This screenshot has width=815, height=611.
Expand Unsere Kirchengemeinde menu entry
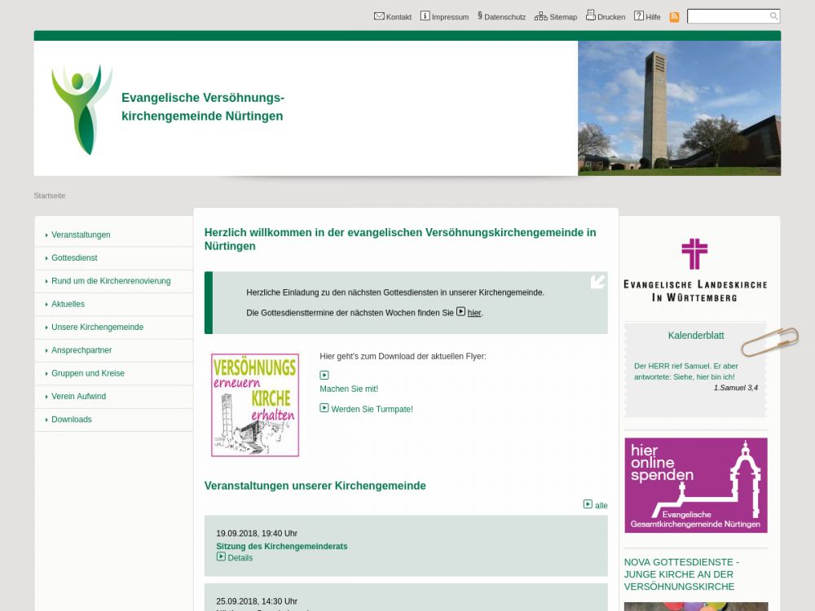pos(97,327)
